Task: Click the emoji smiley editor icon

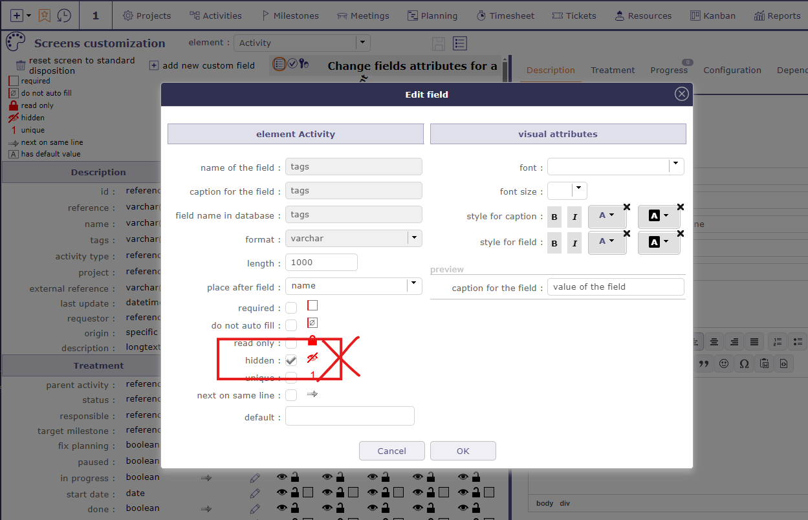Action: pos(724,363)
